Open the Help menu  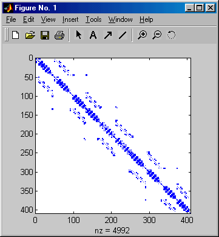(146, 19)
